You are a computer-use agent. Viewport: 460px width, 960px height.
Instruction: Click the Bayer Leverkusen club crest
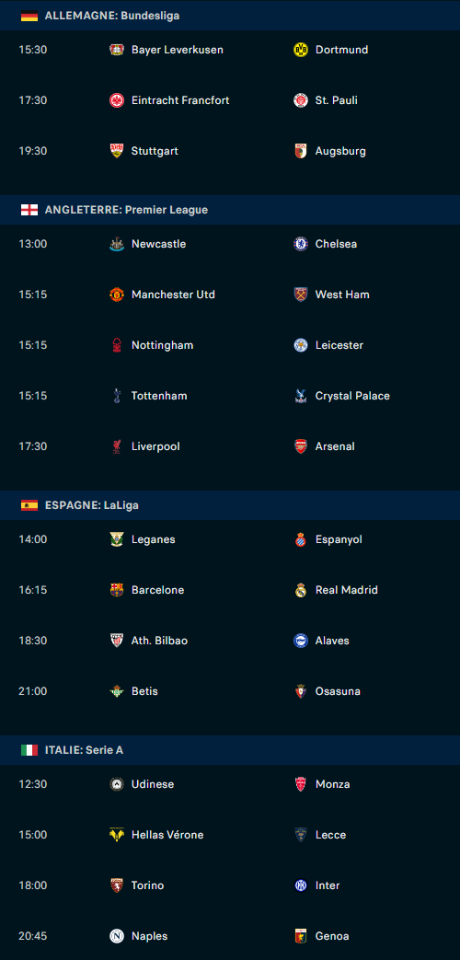[117, 50]
